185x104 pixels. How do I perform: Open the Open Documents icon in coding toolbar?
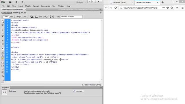click(x=3, y=21)
